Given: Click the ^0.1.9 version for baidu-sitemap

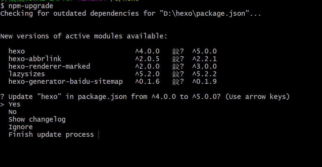Looking at the screenshot, I should [204, 81].
